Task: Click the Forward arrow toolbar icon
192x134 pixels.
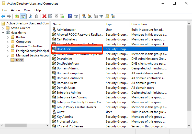Action: (9, 16)
